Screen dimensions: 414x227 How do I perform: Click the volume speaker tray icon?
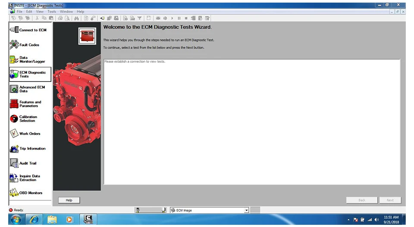coord(376,220)
